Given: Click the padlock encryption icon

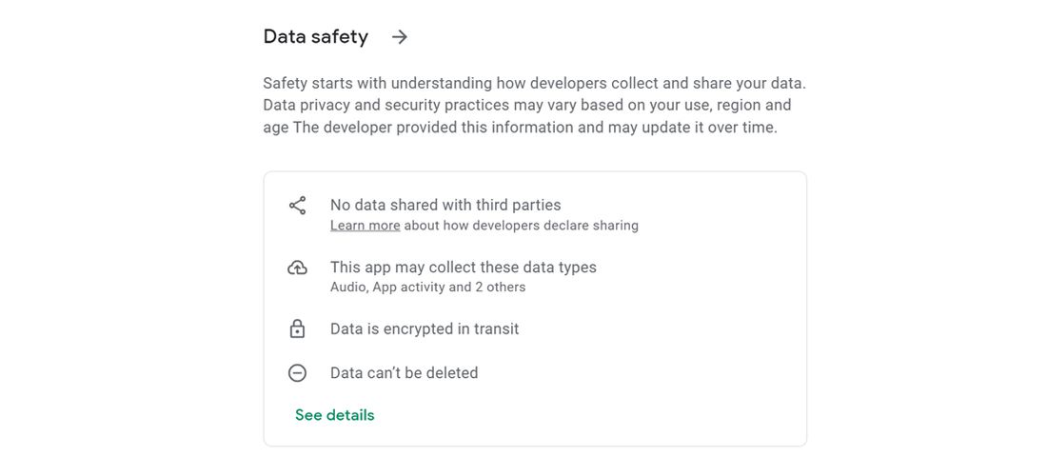Looking at the screenshot, I should 297,329.
